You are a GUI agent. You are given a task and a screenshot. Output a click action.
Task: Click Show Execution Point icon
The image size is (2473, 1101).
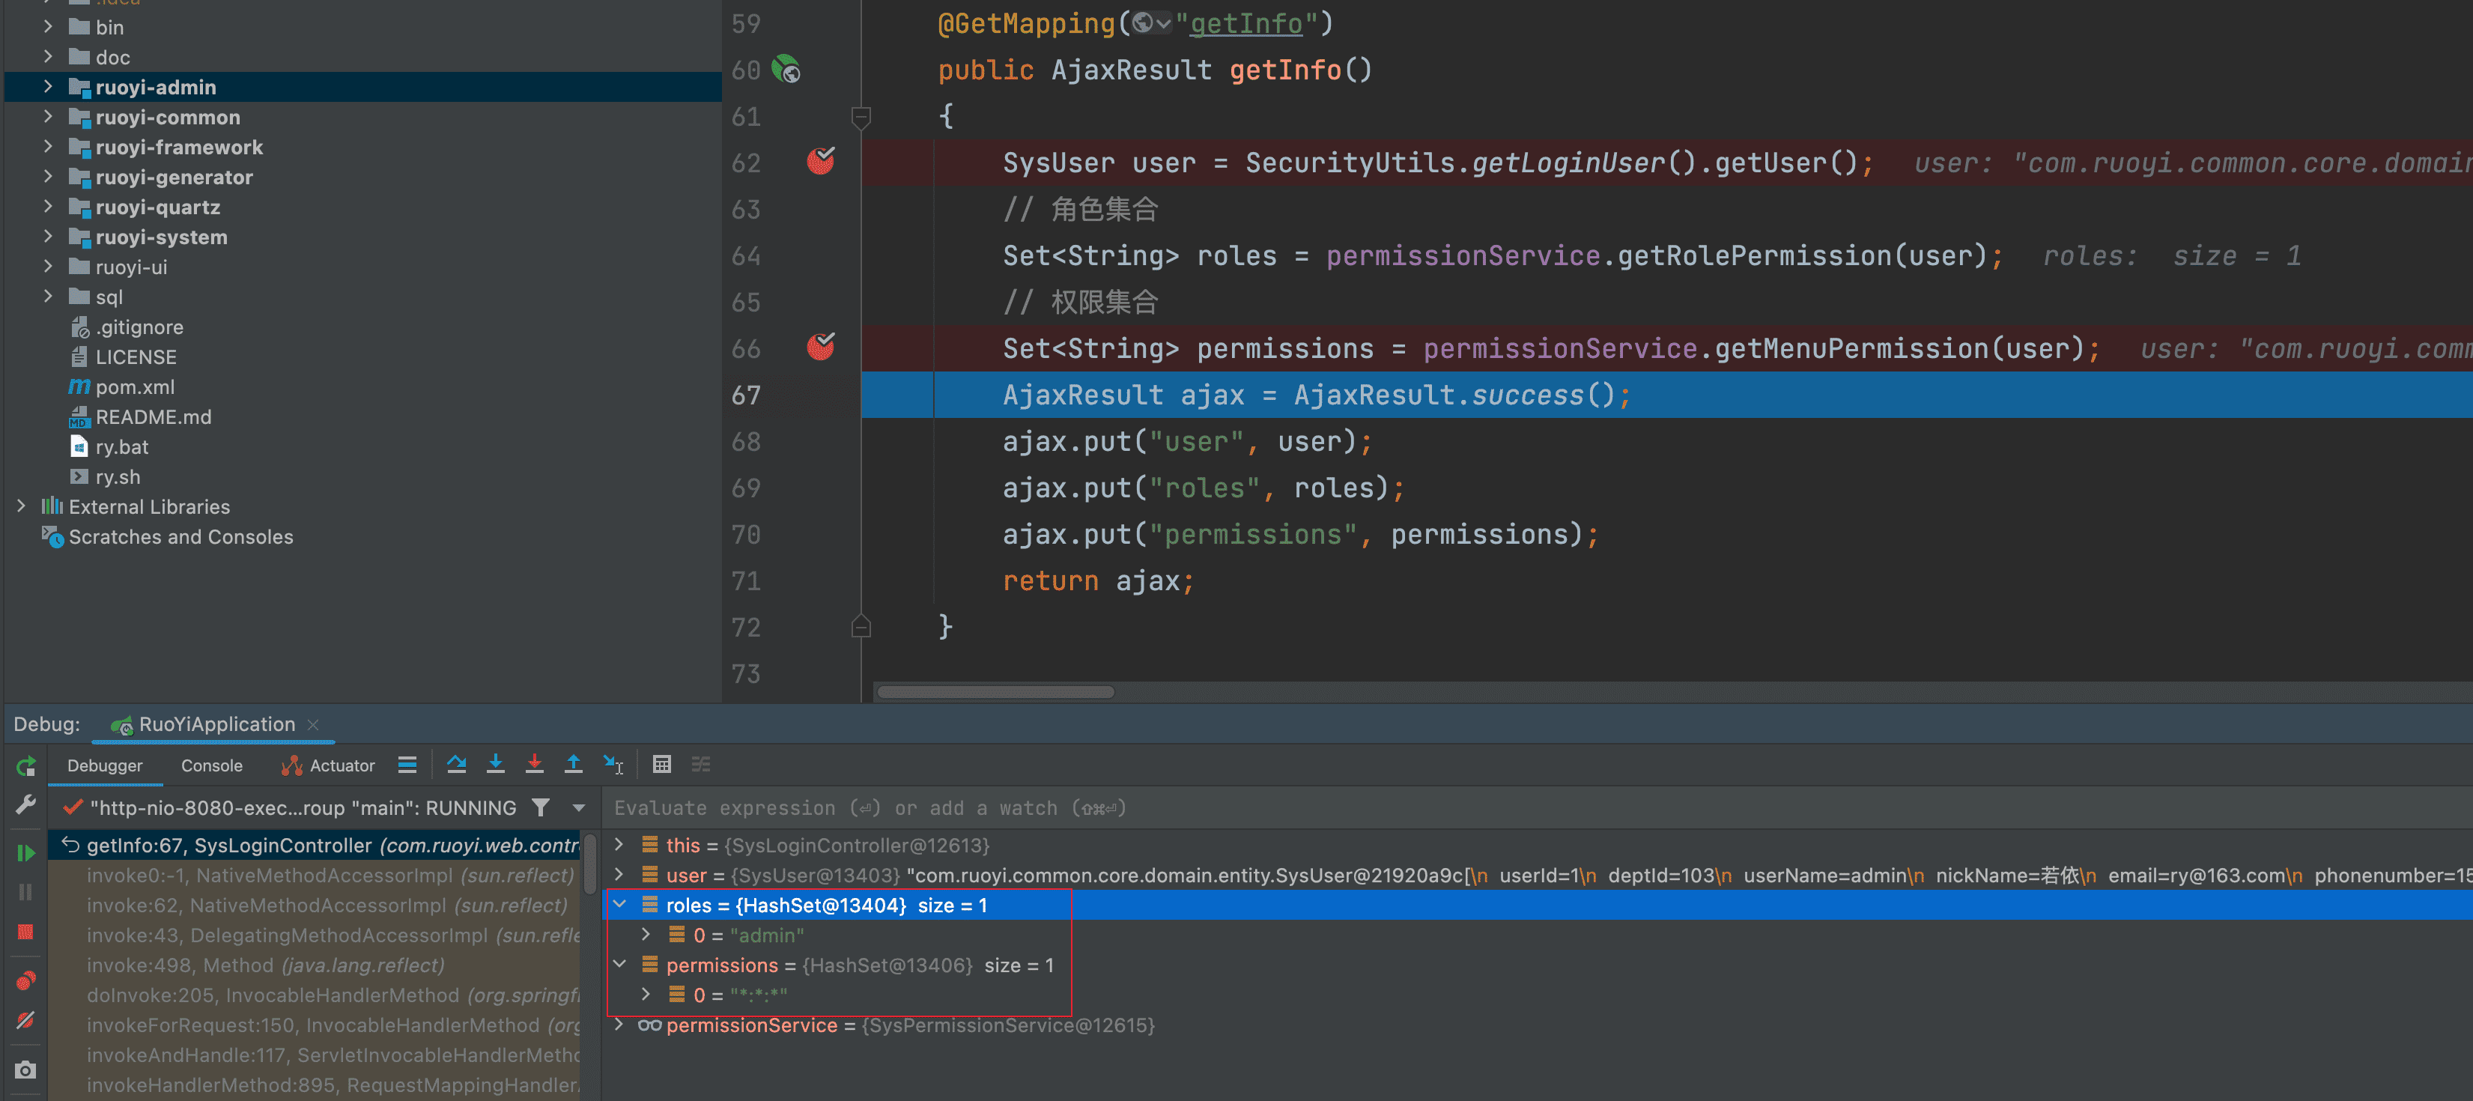[x=407, y=765]
